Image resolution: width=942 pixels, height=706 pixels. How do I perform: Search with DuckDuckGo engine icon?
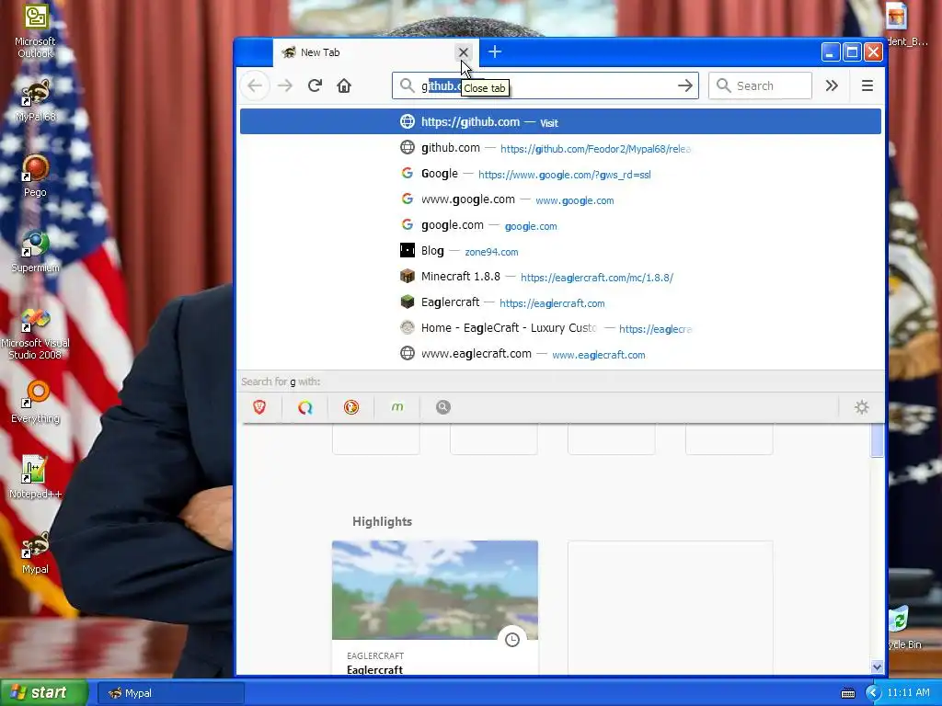click(x=351, y=407)
